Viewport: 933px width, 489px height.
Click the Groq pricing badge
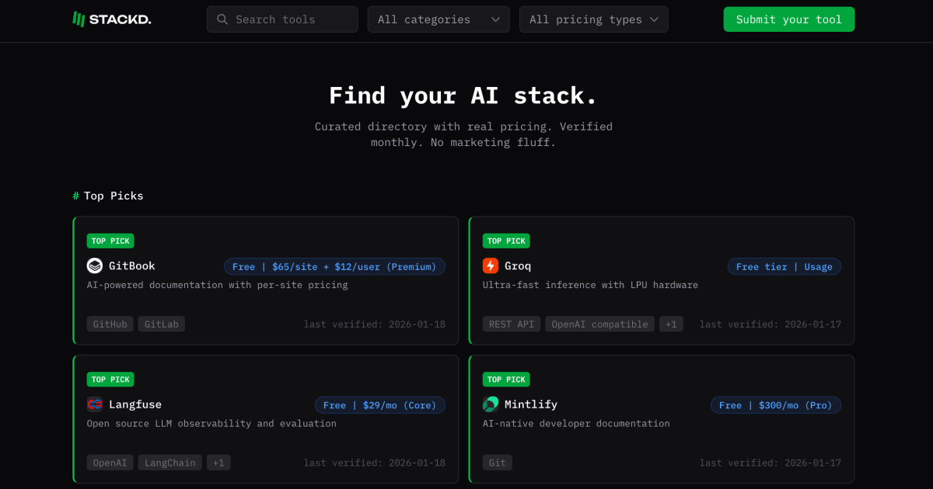point(784,266)
